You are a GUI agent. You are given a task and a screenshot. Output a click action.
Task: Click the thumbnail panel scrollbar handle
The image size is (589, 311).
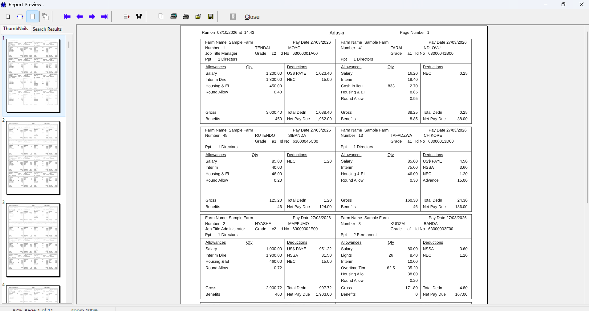coord(69,45)
